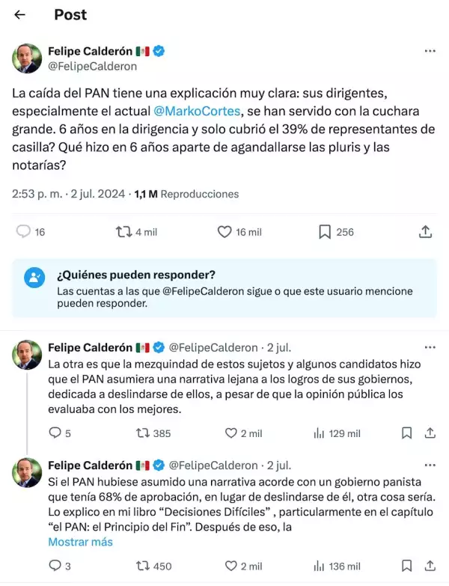Image resolution: width=449 pixels, height=586 pixels.
Task: Open more options on the main post
Action: pyautogui.click(x=430, y=51)
